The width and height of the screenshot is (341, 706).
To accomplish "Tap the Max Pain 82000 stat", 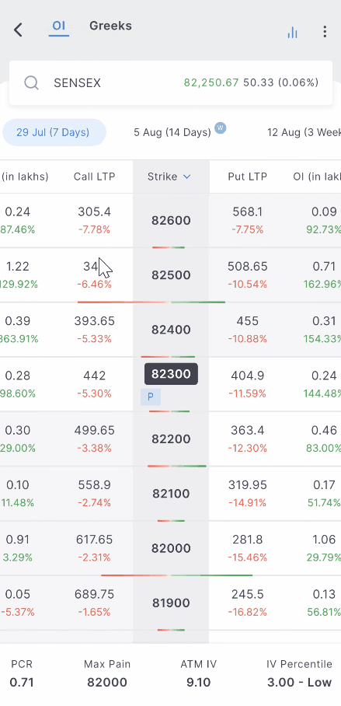I will pos(107,673).
